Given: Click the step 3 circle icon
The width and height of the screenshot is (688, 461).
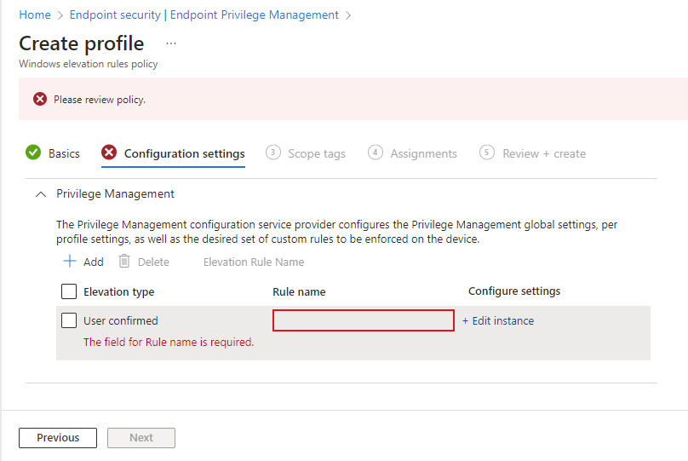Looking at the screenshot, I should click(273, 153).
